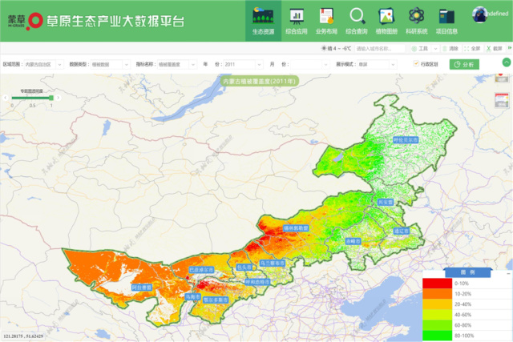This screenshot has height=342, width=513.
Task: Open the 综合应用 module
Action: [x=296, y=20]
